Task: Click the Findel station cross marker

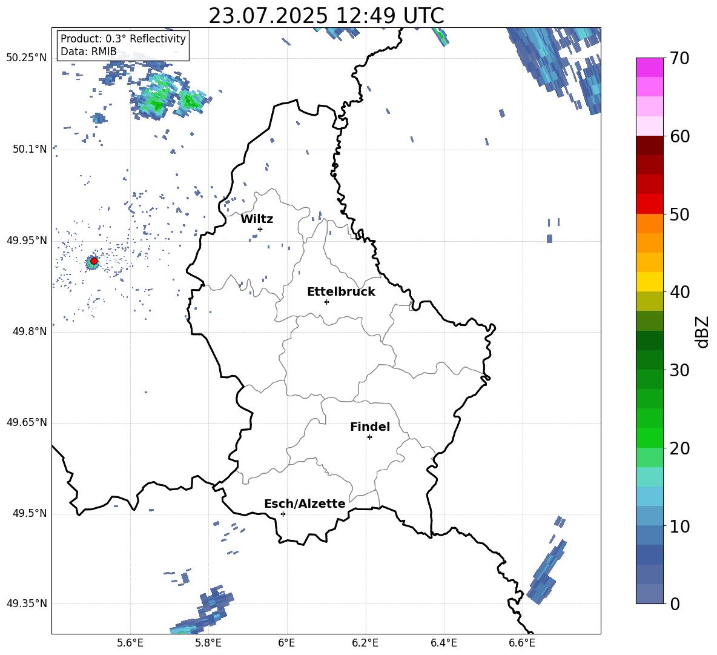Action: [x=369, y=437]
